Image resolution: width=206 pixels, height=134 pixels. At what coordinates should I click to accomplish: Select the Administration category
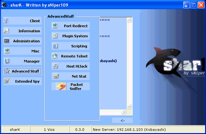click(22, 41)
